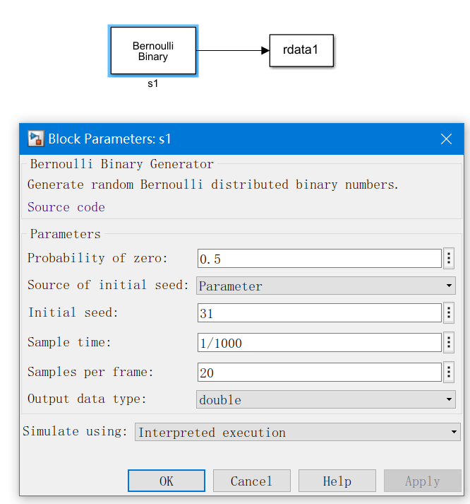Click the Samples per frame input field
Viewport: 470px width, 504px height.
320,373
